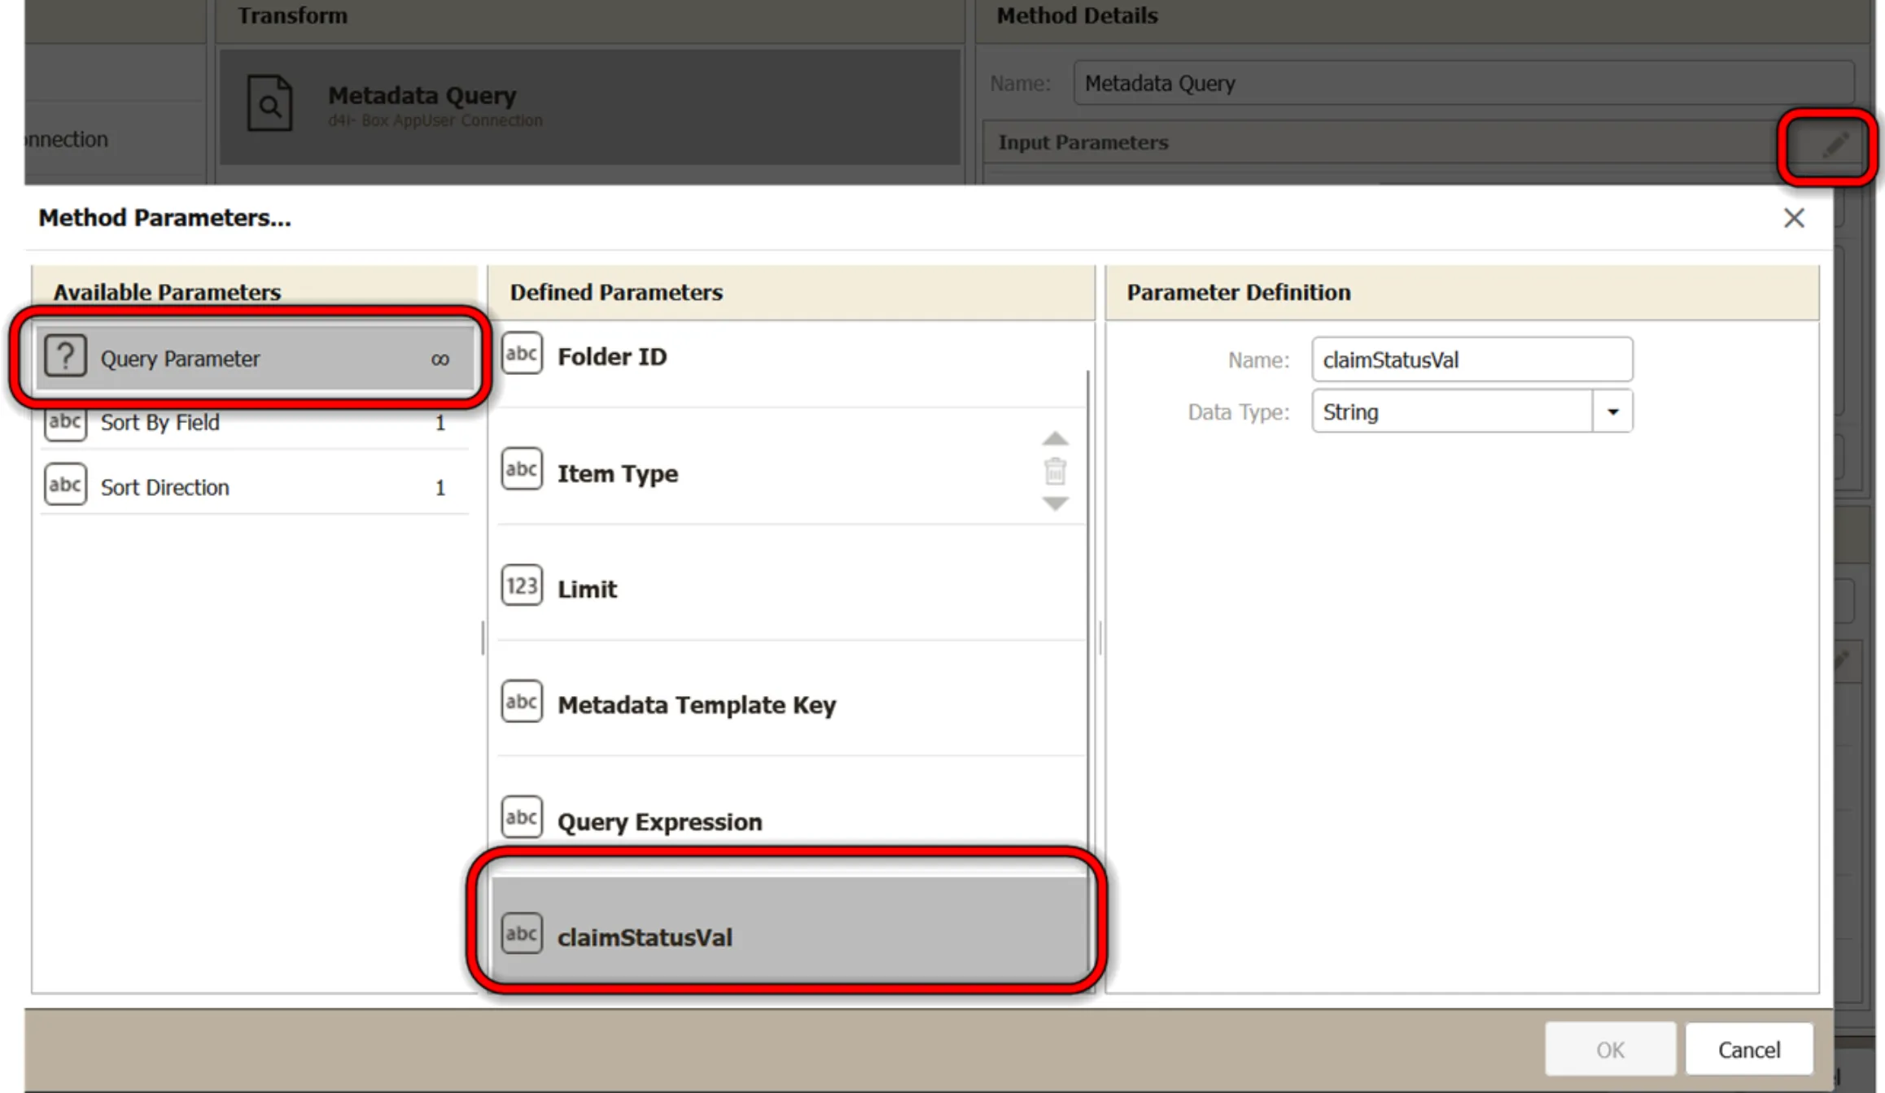Image resolution: width=1885 pixels, height=1093 pixels.
Task: Click the Parameter Definition panel header
Action: pyautogui.click(x=1462, y=292)
